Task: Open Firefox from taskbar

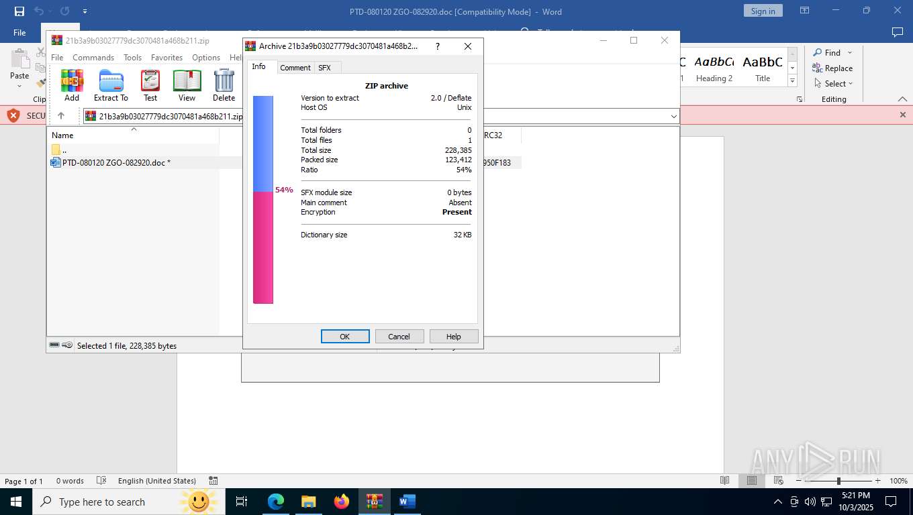Action: click(342, 502)
